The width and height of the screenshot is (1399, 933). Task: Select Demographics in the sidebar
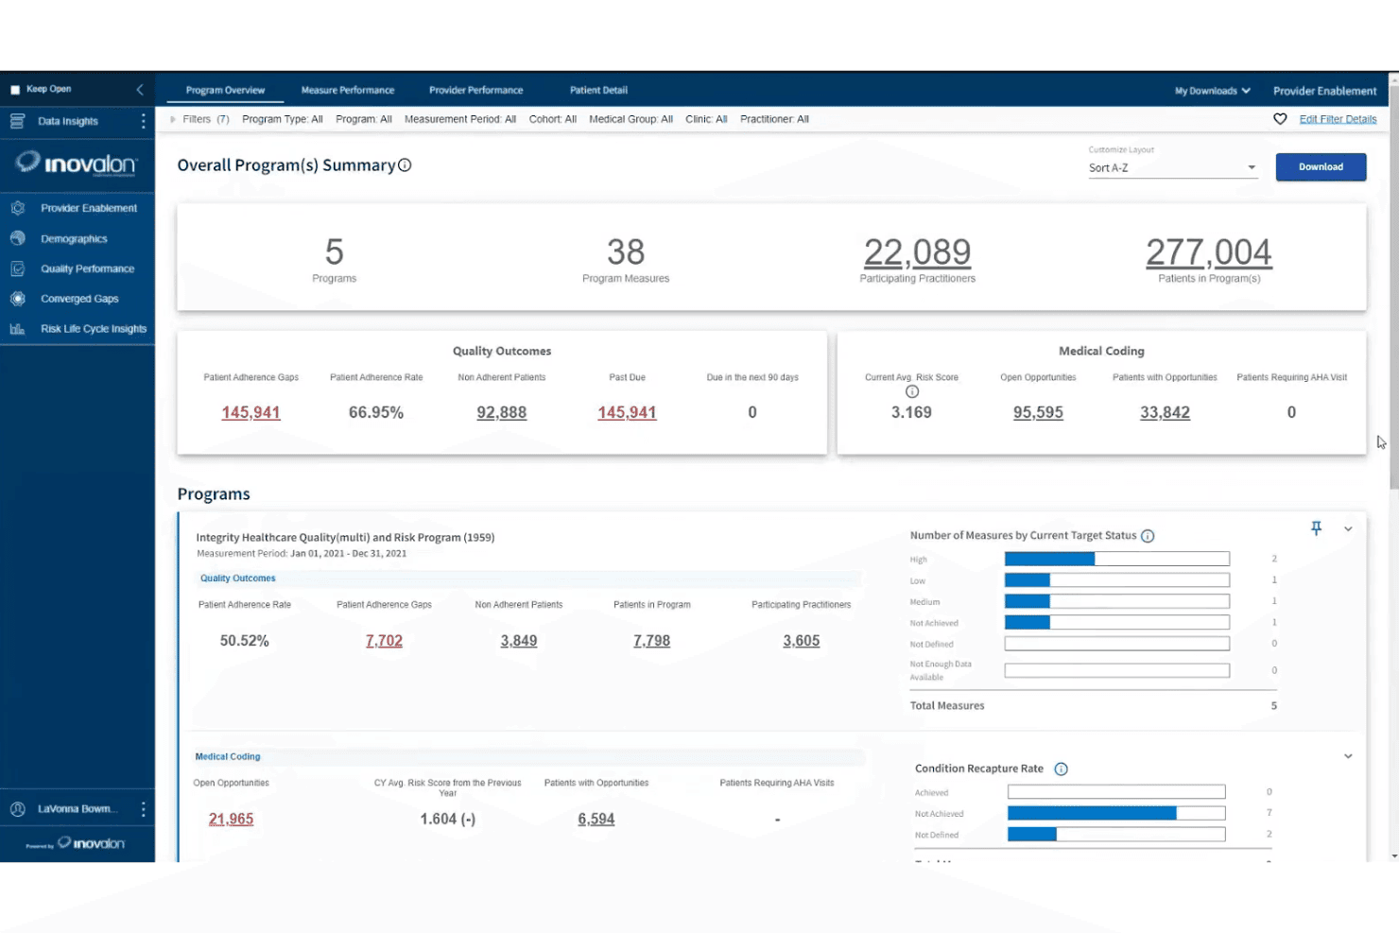[74, 239]
